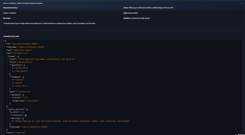Click the "Warnings:" label
Viewport: 245px width, 135px height.
point(7,18)
